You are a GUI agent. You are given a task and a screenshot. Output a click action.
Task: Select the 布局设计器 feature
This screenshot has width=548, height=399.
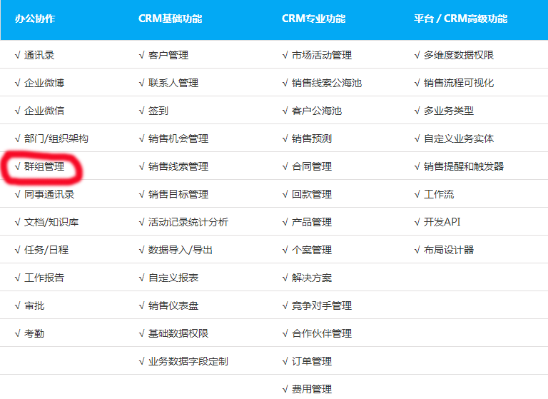tap(448, 250)
